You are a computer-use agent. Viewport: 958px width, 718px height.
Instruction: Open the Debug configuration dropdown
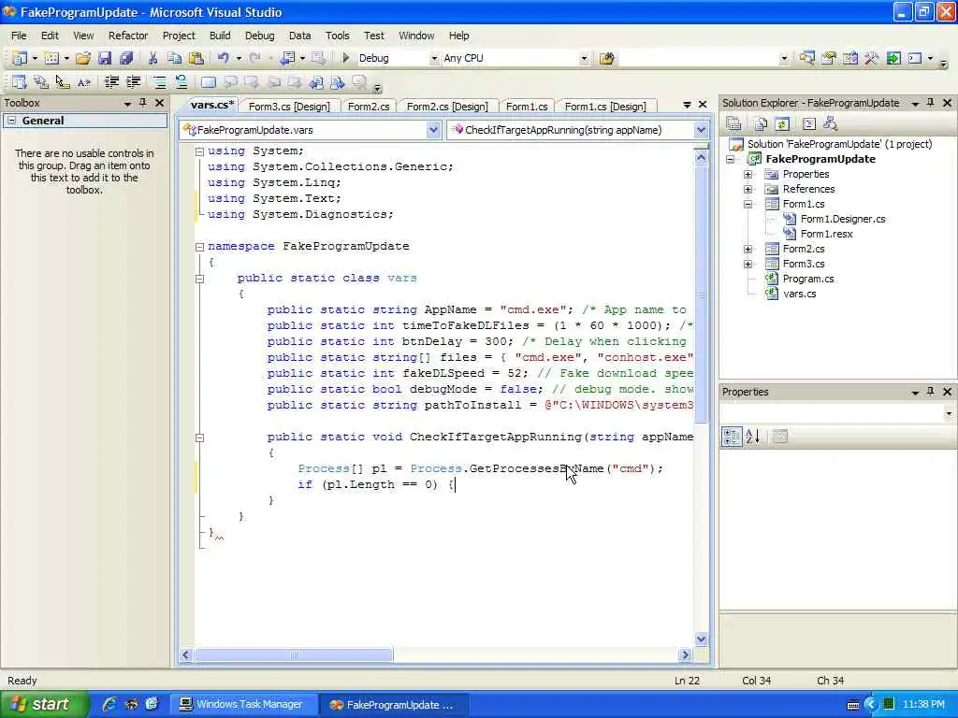[x=434, y=59]
